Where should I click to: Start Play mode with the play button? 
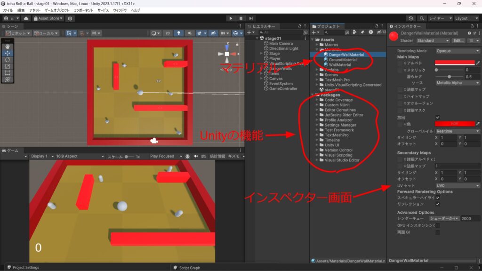pyautogui.click(x=231, y=18)
